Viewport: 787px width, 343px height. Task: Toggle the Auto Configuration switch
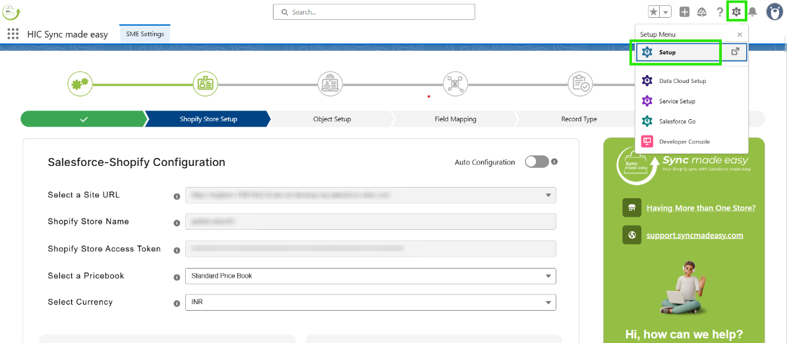537,162
